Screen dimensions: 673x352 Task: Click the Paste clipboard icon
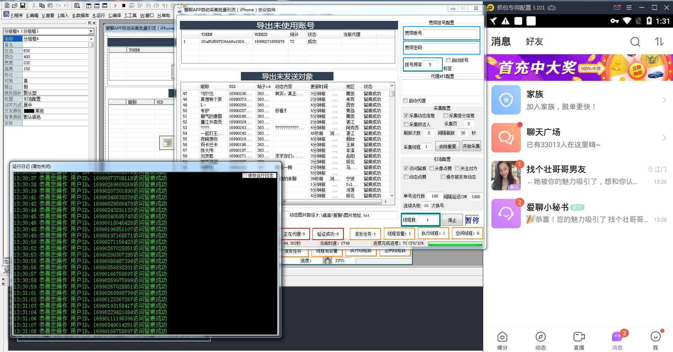(50, 5)
